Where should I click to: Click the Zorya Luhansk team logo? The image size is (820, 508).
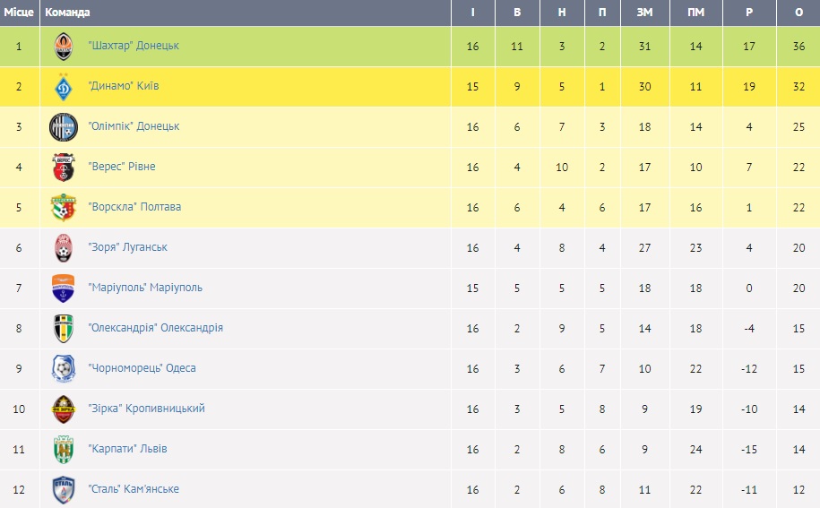[x=64, y=248]
